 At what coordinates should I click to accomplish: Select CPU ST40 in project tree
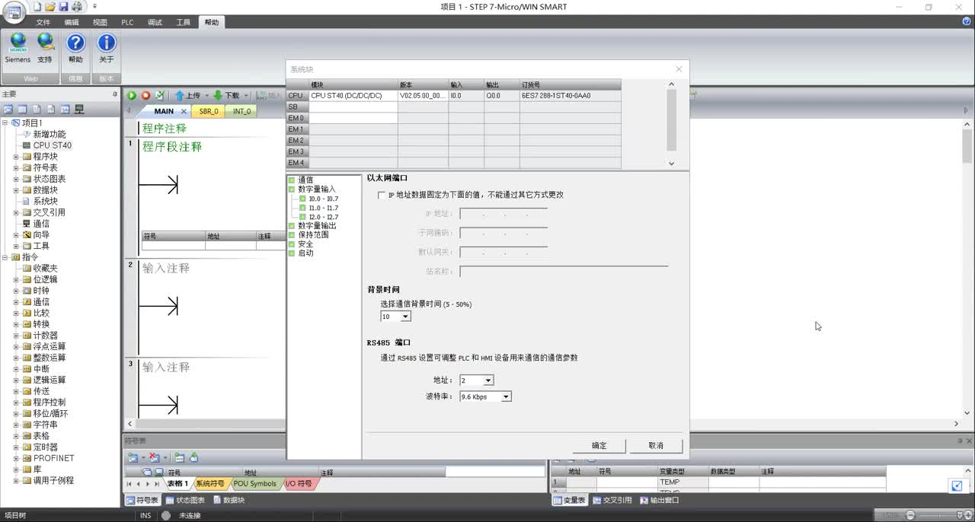click(x=52, y=145)
